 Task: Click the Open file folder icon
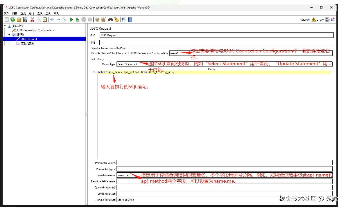(19, 19)
